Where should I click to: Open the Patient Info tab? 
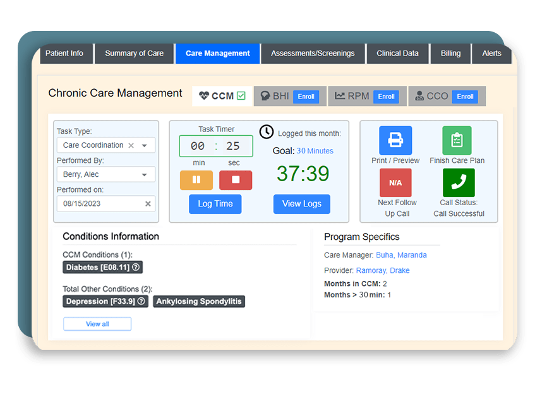pyautogui.click(x=66, y=53)
